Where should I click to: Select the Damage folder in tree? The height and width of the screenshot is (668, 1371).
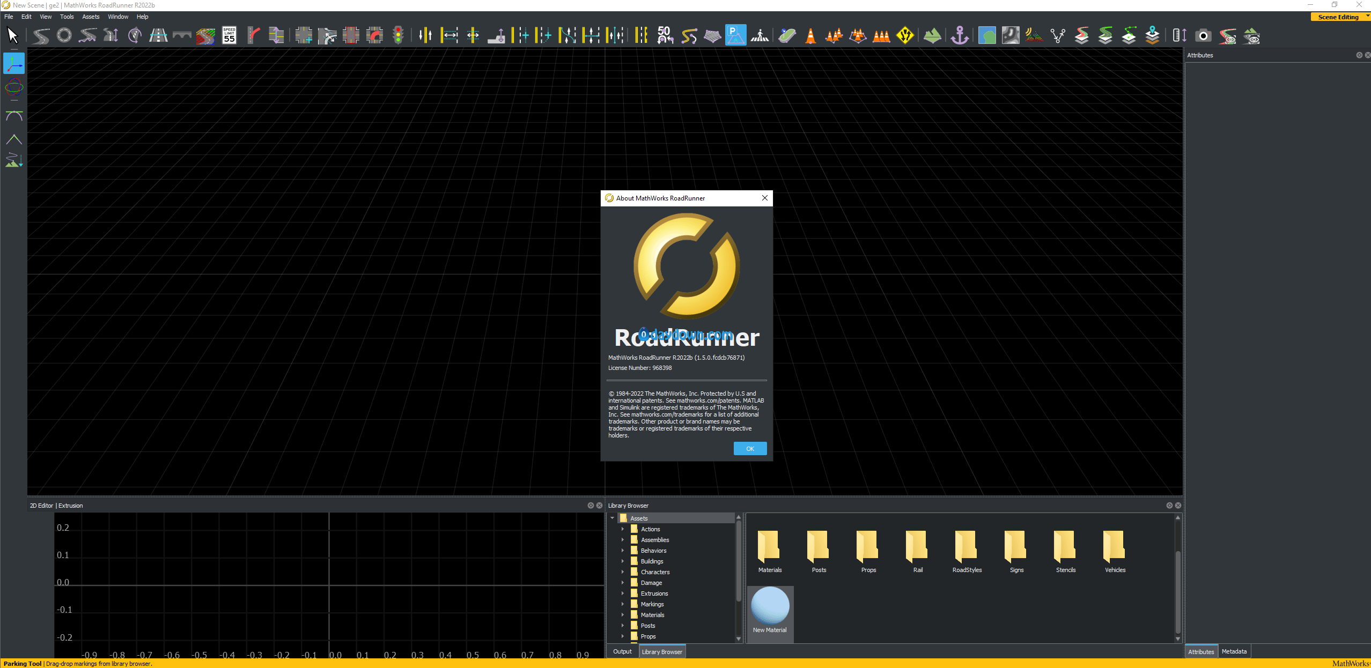651,583
